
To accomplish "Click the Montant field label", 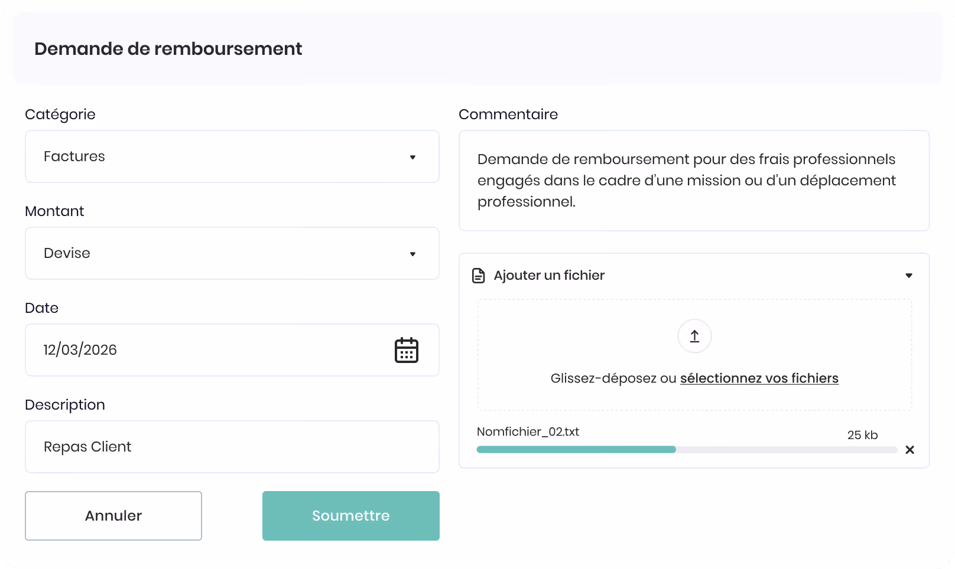I will click(x=54, y=211).
